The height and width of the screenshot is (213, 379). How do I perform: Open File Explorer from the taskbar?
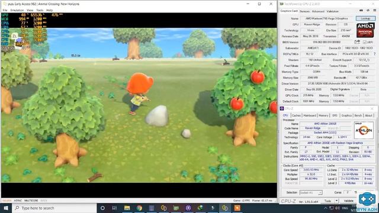click(127, 208)
